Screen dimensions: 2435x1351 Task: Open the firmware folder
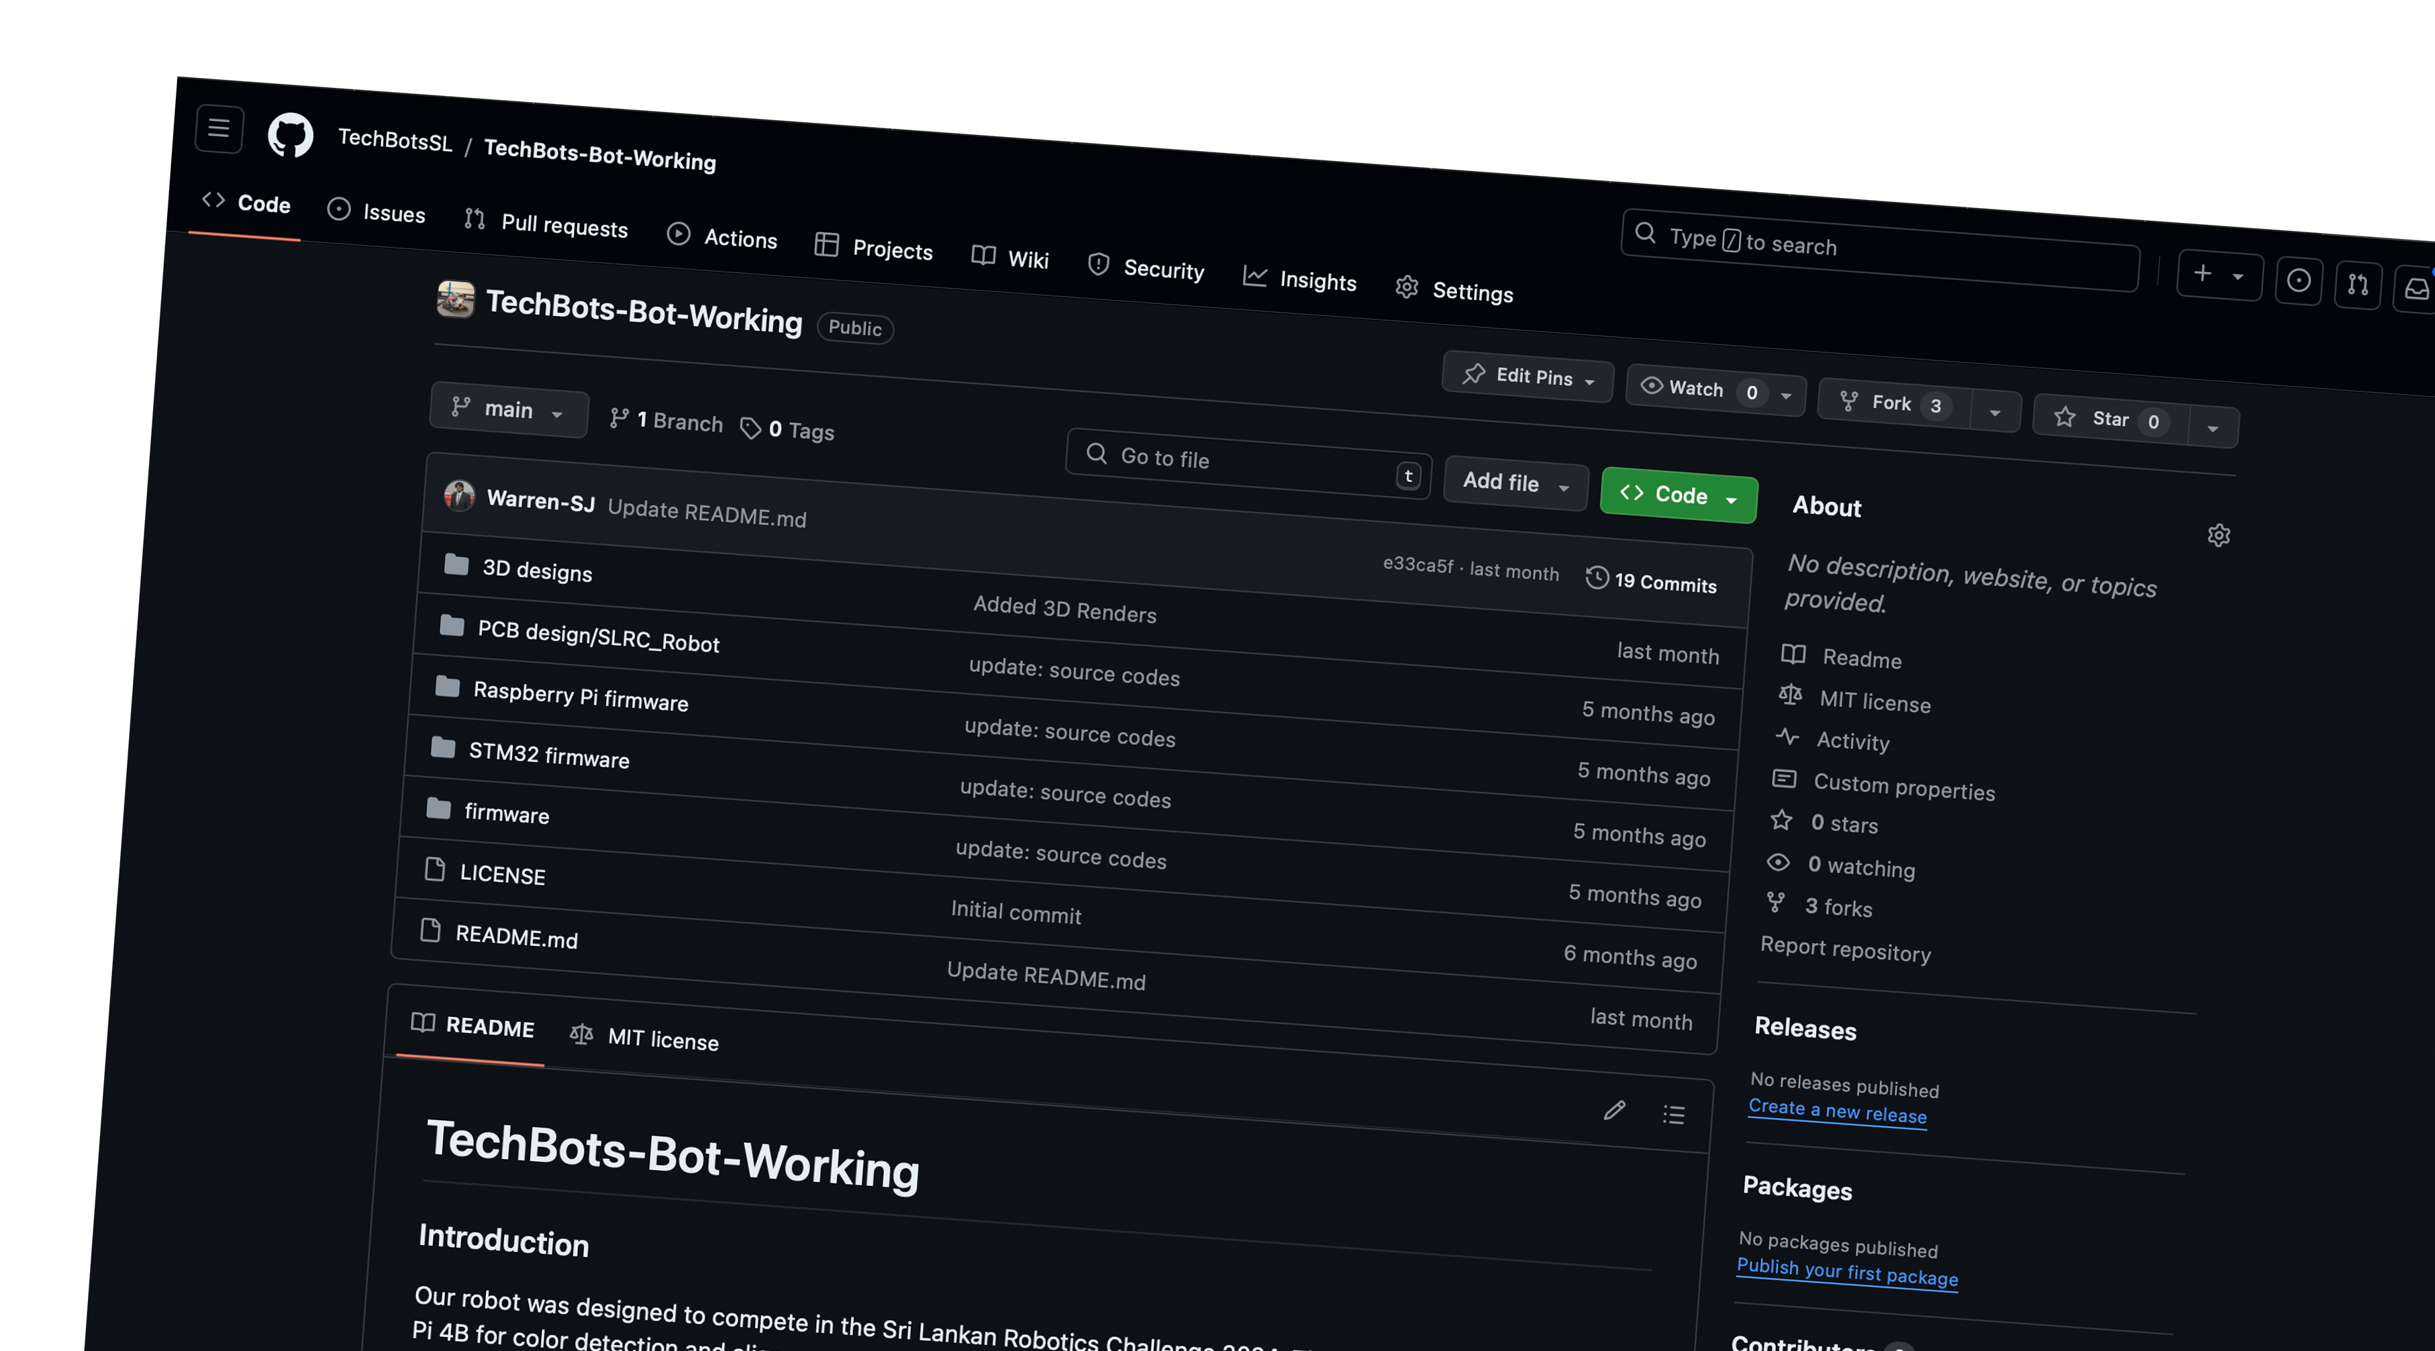507,813
